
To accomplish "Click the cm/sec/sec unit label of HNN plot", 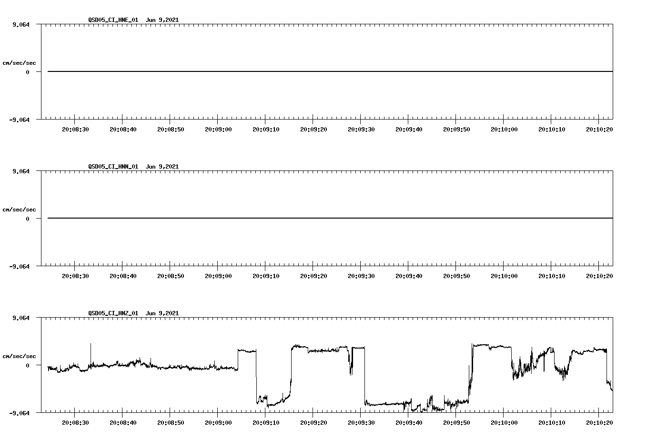I will point(19,210).
